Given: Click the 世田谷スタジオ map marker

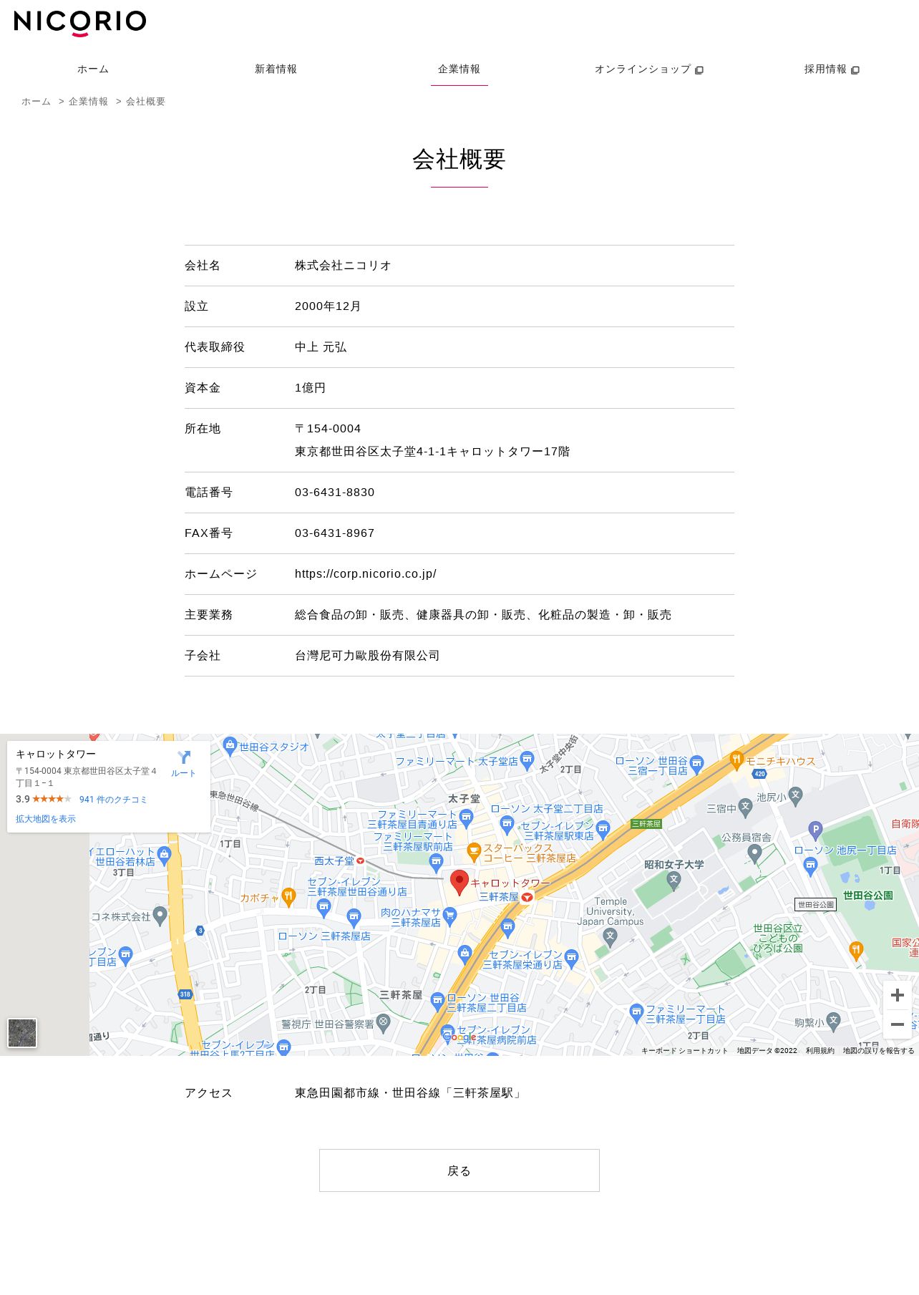Looking at the screenshot, I should [x=230, y=746].
